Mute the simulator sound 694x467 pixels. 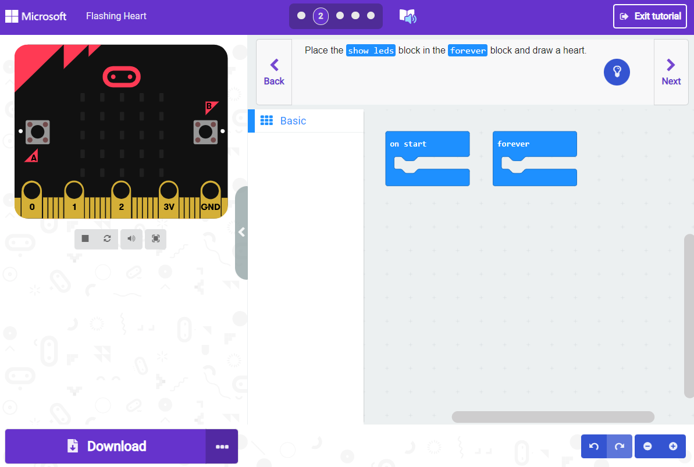(131, 238)
